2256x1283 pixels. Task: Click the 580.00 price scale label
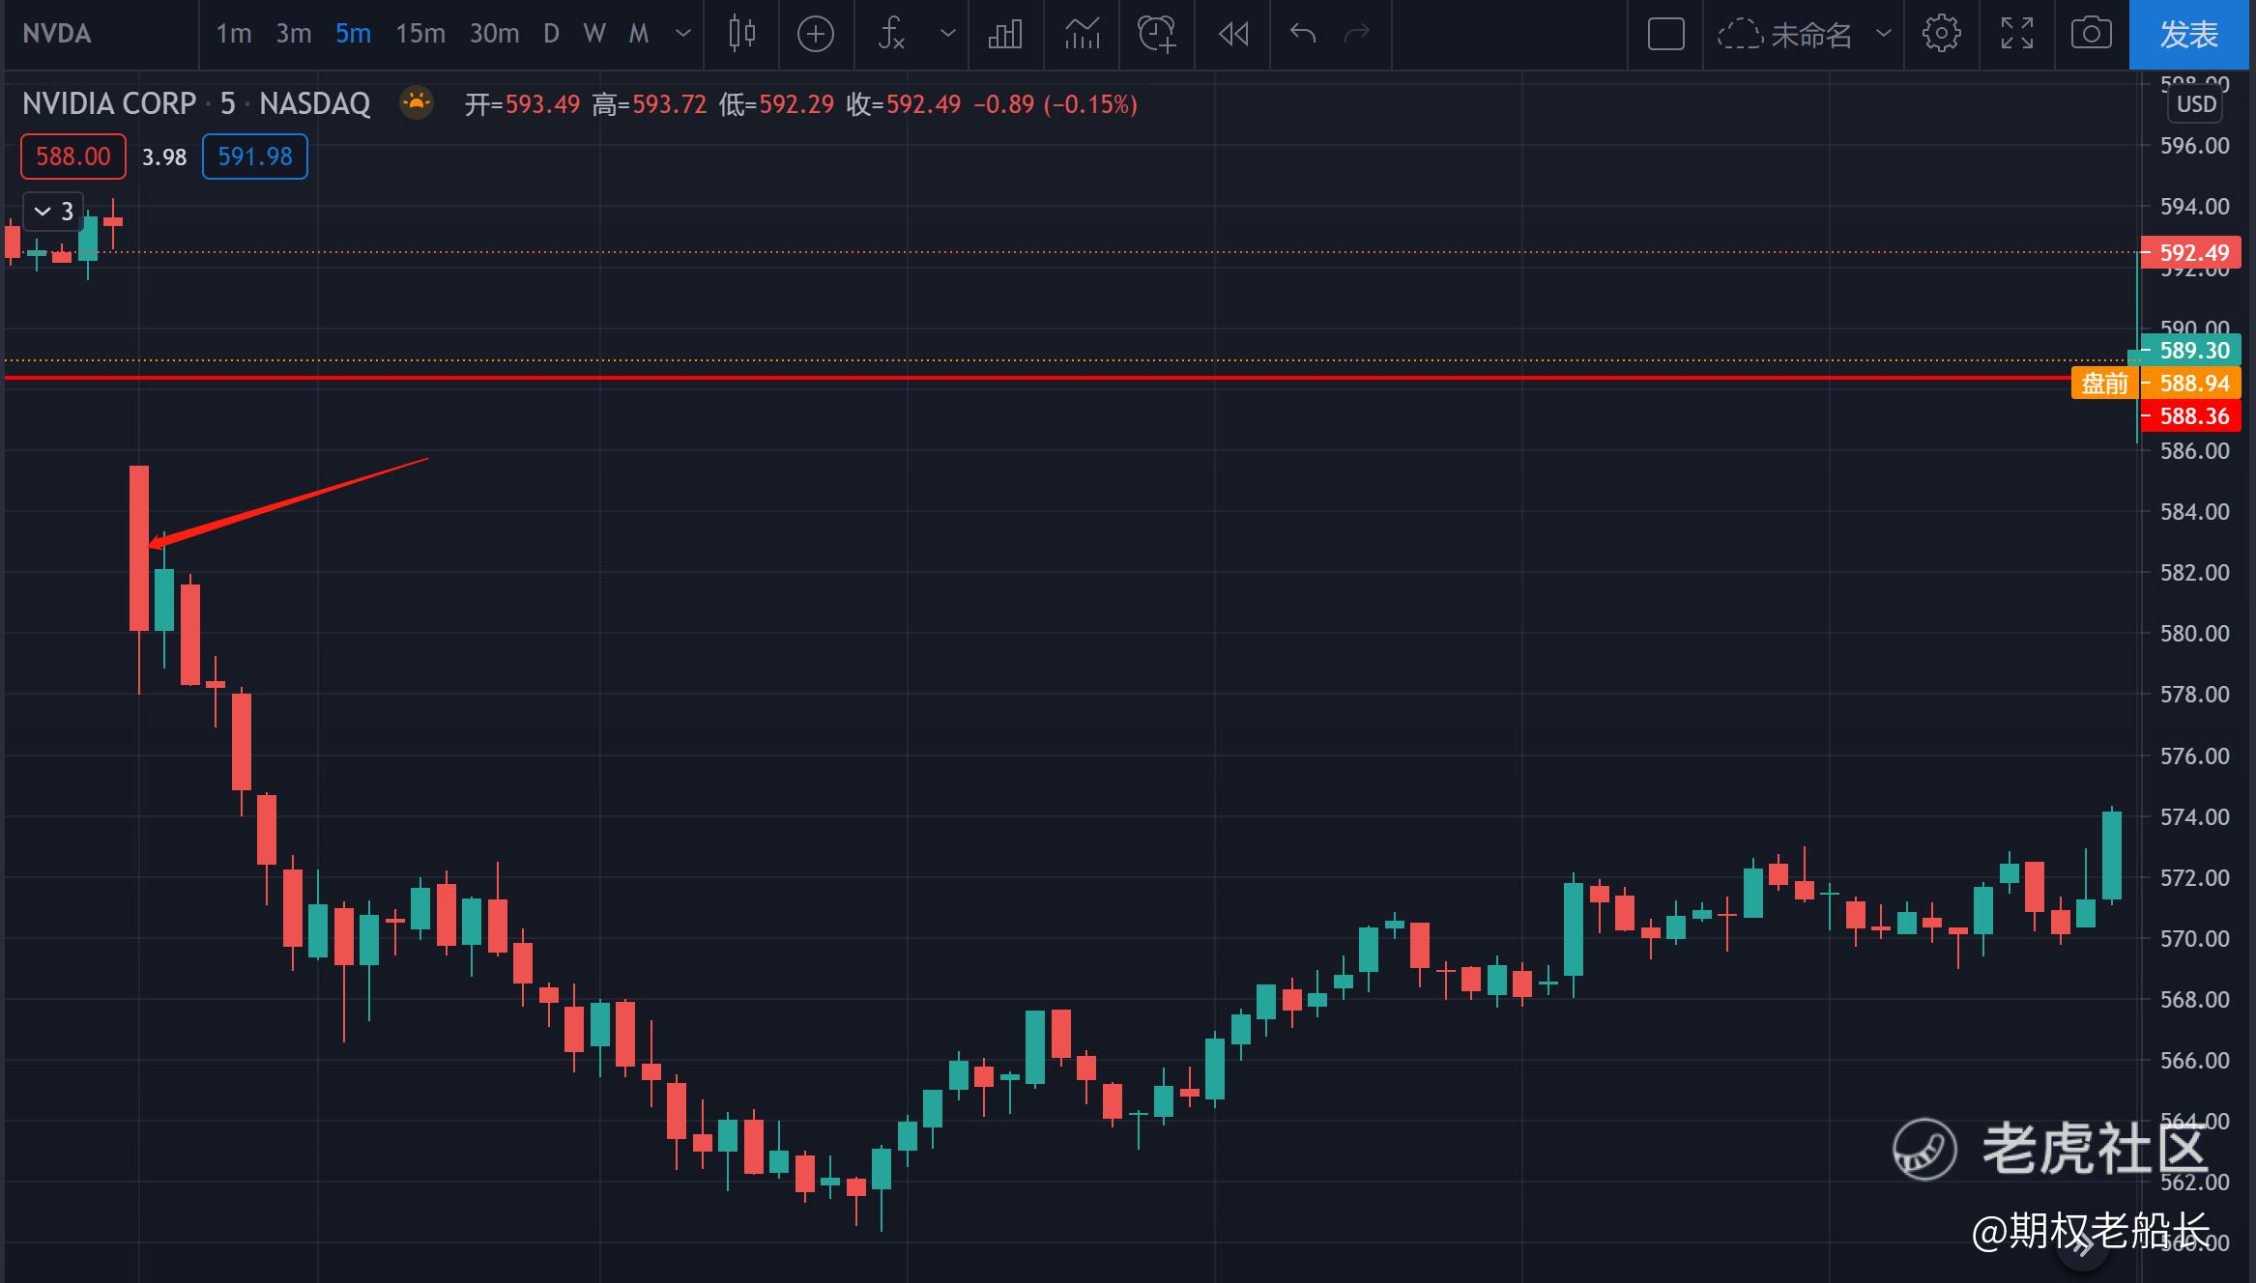coord(2194,634)
